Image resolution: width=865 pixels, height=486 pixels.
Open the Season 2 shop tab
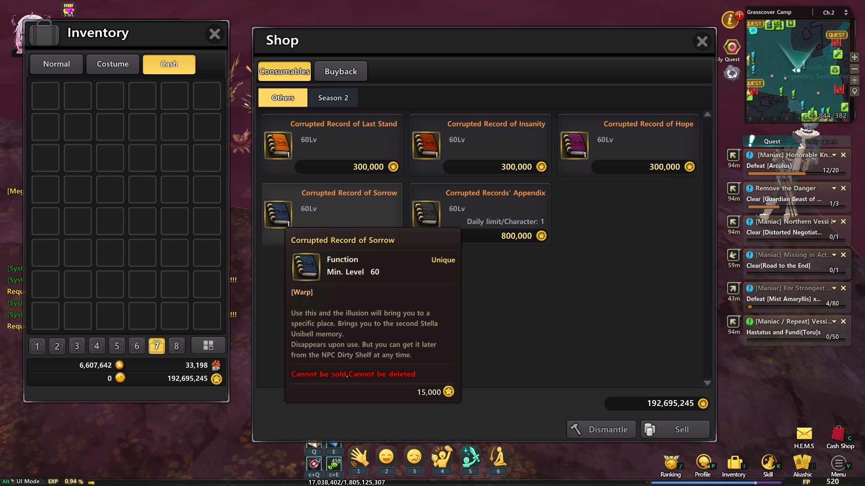pyautogui.click(x=333, y=98)
